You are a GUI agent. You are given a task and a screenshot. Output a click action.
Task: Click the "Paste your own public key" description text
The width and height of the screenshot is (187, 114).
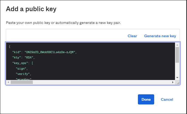pos(63,23)
